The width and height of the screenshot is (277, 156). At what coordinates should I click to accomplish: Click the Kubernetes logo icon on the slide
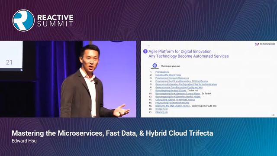click(155, 66)
